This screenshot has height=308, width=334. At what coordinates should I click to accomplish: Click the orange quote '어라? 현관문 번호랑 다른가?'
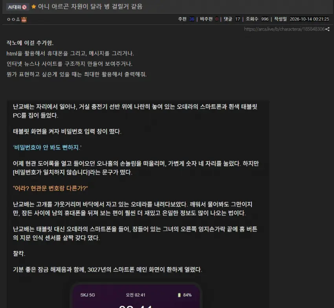coord(50,188)
